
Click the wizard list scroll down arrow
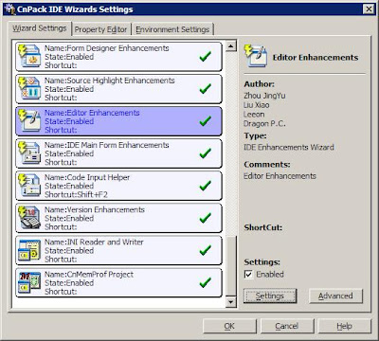point(231,302)
